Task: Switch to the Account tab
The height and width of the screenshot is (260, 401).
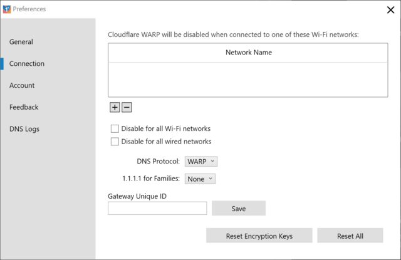Action: [x=22, y=85]
